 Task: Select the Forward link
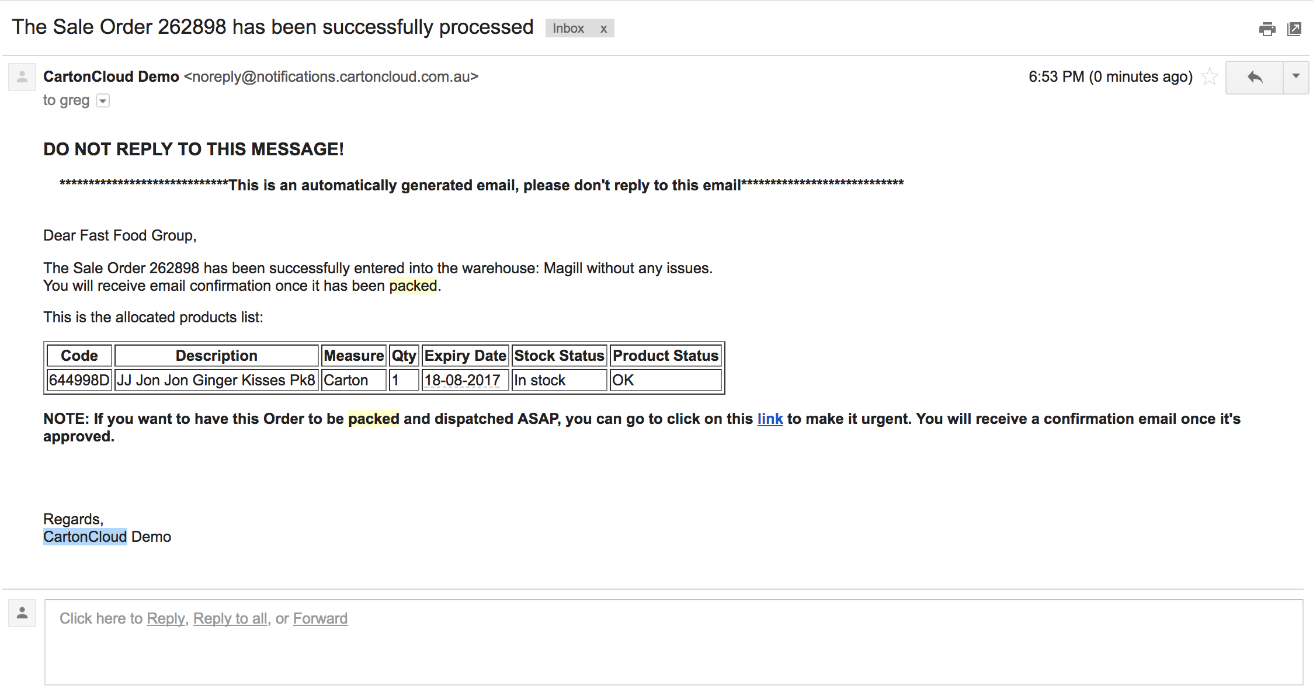(320, 618)
